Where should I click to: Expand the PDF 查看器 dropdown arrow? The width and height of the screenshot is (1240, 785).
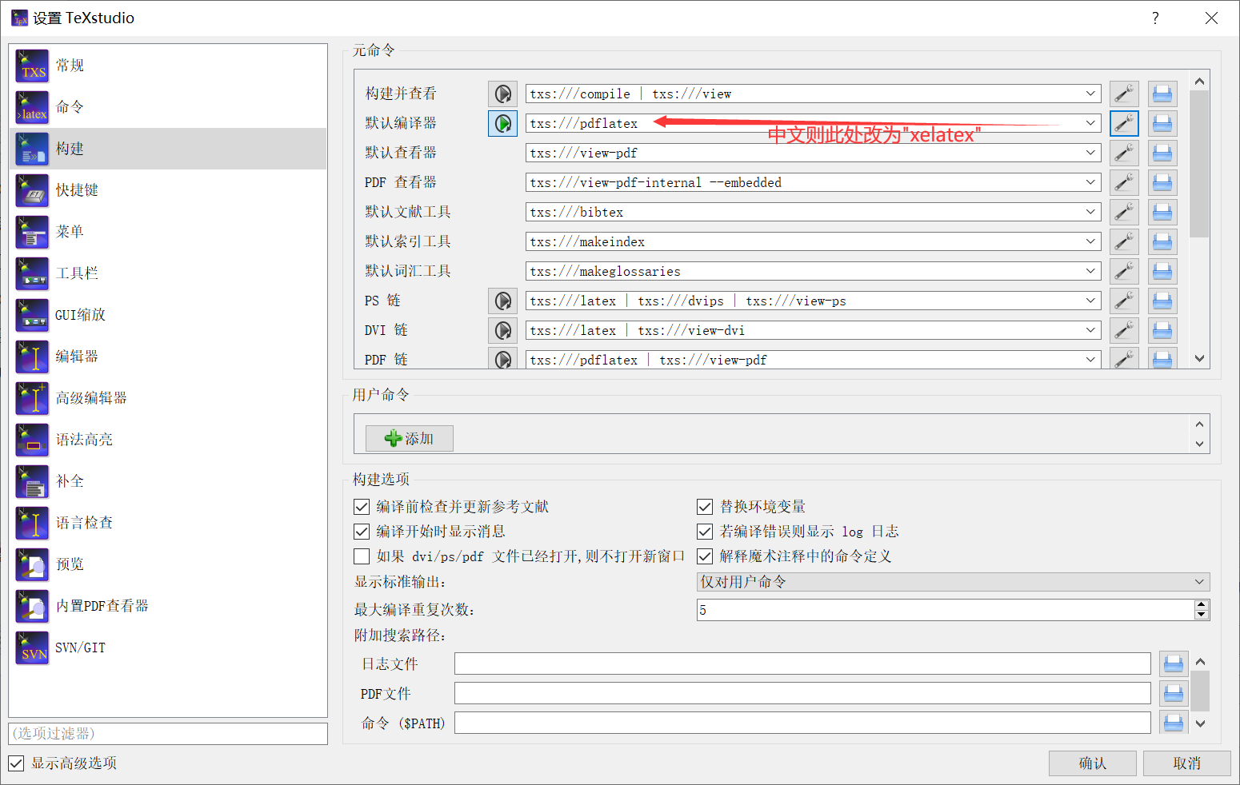[x=1090, y=182]
